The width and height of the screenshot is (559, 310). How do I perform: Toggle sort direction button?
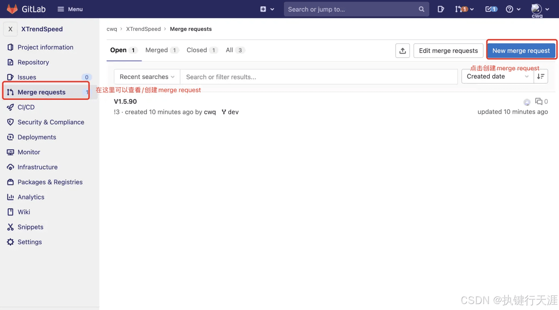[x=541, y=76]
